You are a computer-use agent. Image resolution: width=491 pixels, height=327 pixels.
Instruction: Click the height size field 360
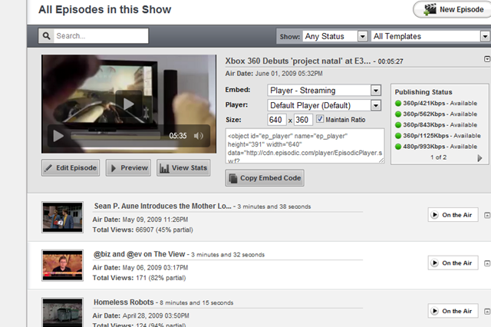(303, 120)
